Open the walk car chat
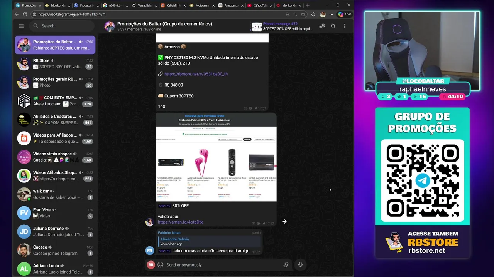This screenshot has height=277, width=494. pos(55,194)
